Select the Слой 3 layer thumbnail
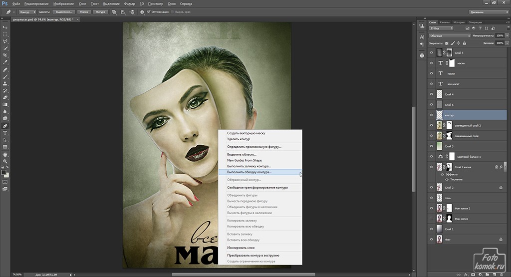Viewport: 511px width, 277px height. [x=440, y=146]
